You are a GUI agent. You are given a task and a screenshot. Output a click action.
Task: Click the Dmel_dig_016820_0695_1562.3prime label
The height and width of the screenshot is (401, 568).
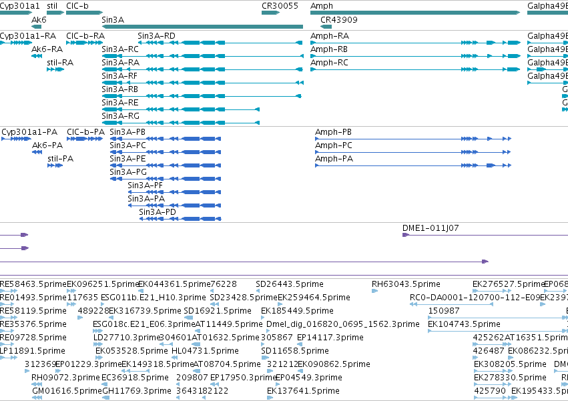pyautogui.click(x=343, y=324)
